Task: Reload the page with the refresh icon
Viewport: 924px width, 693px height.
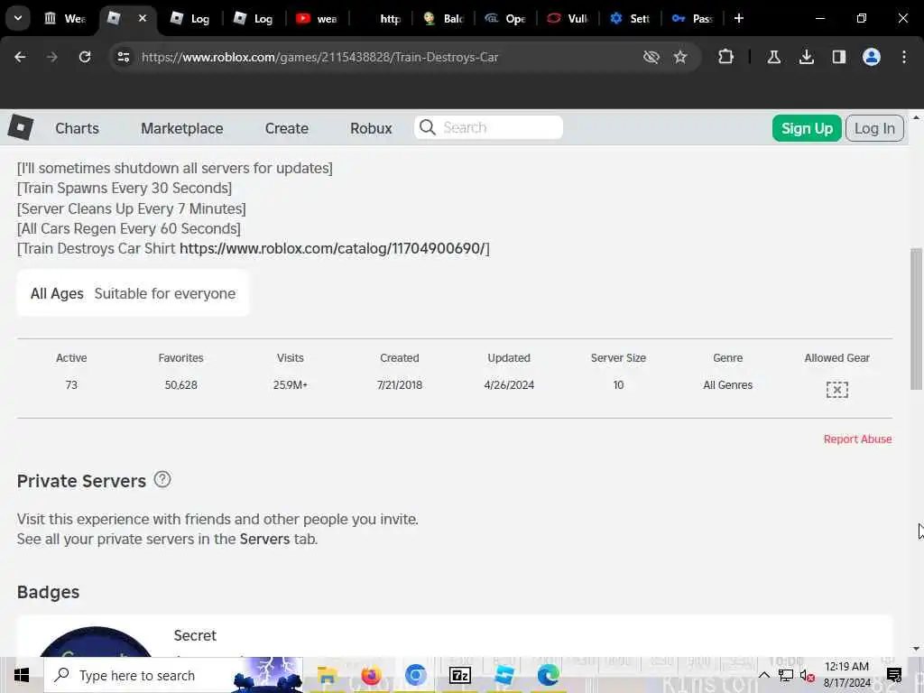Action: [x=85, y=57]
